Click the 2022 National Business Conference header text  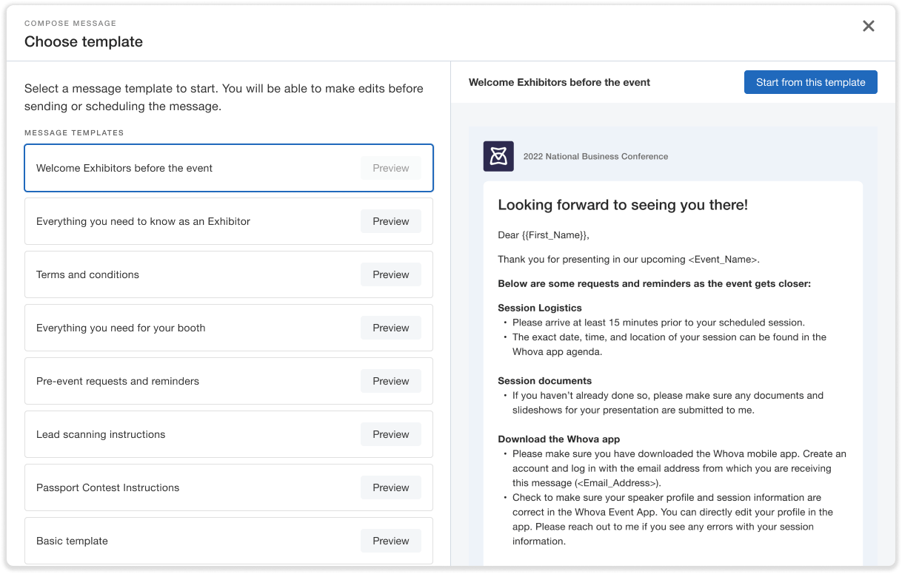[595, 156]
